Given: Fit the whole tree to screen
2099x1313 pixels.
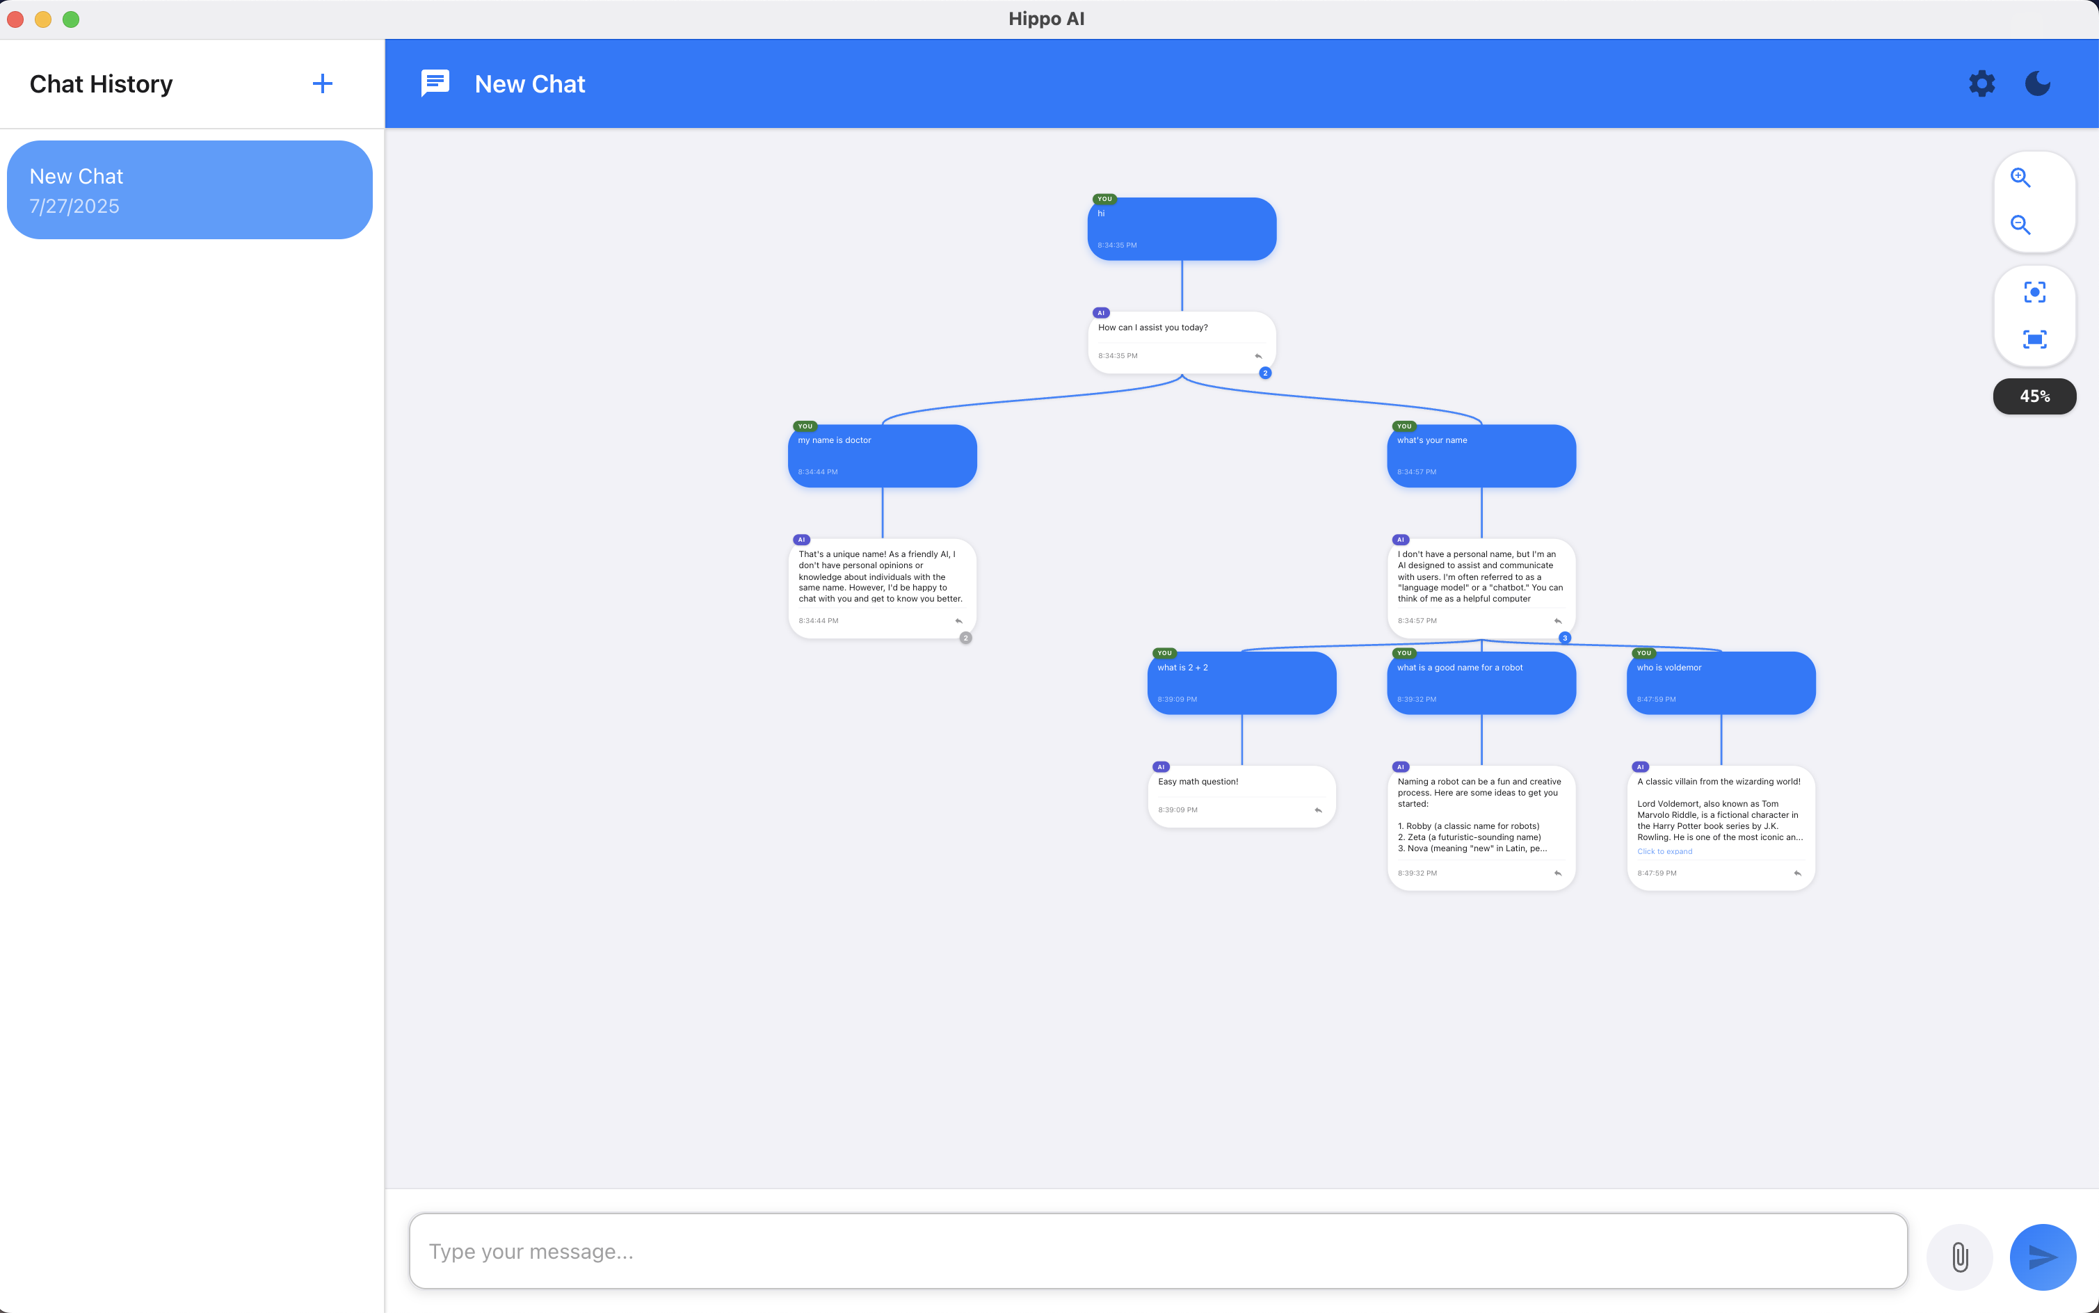Looking at the screenshot, I should [2035, 339].
